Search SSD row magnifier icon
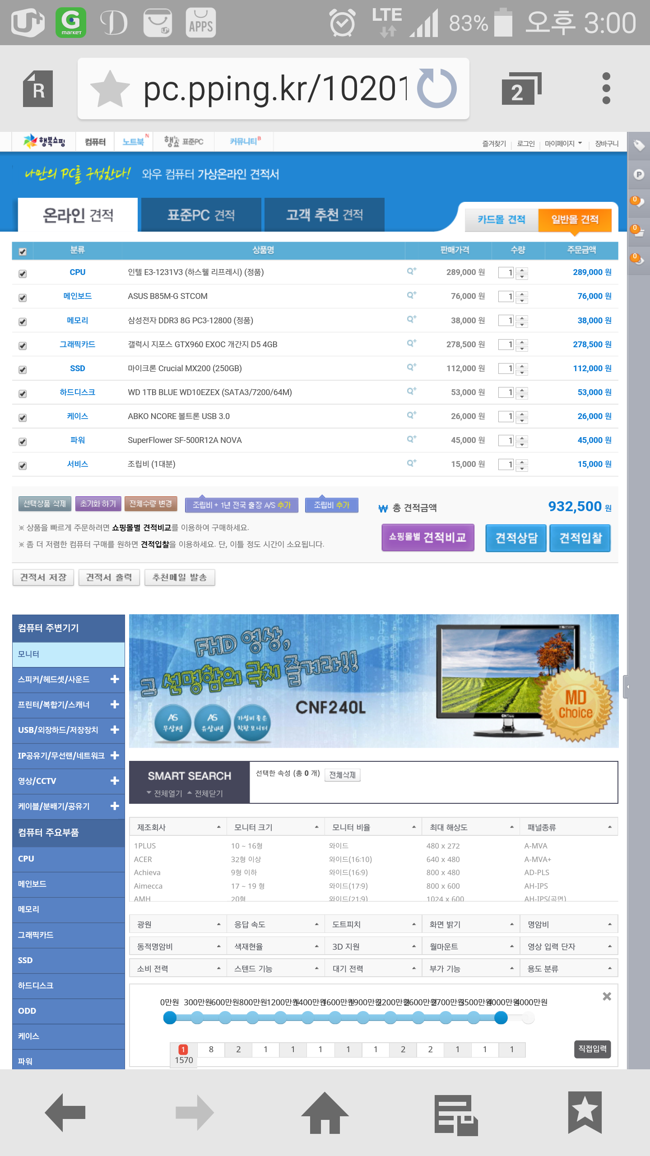 [411, 367]
